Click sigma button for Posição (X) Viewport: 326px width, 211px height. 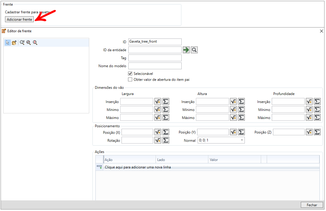166,132
